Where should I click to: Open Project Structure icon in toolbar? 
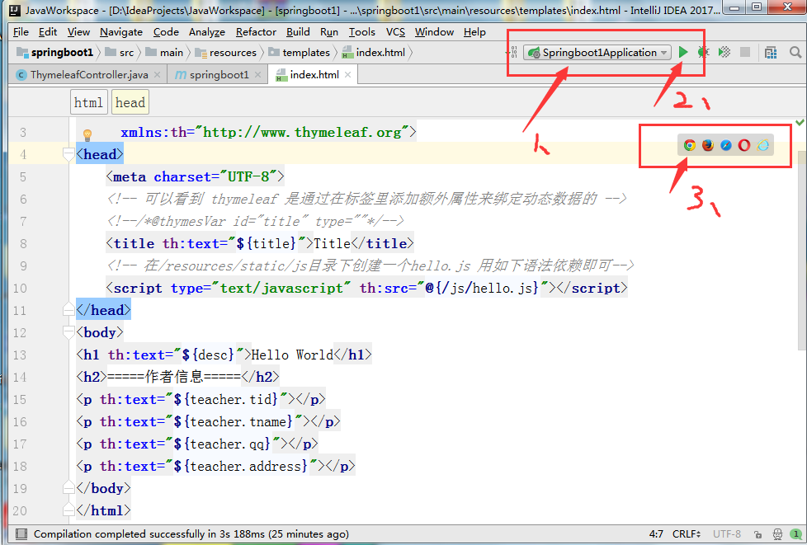(771, 52)
